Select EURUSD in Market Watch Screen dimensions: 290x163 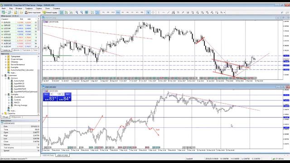(19, 22)
